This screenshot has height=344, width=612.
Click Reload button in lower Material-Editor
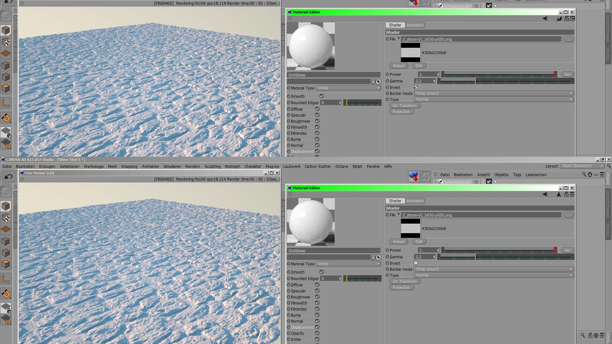click(398, 242)
